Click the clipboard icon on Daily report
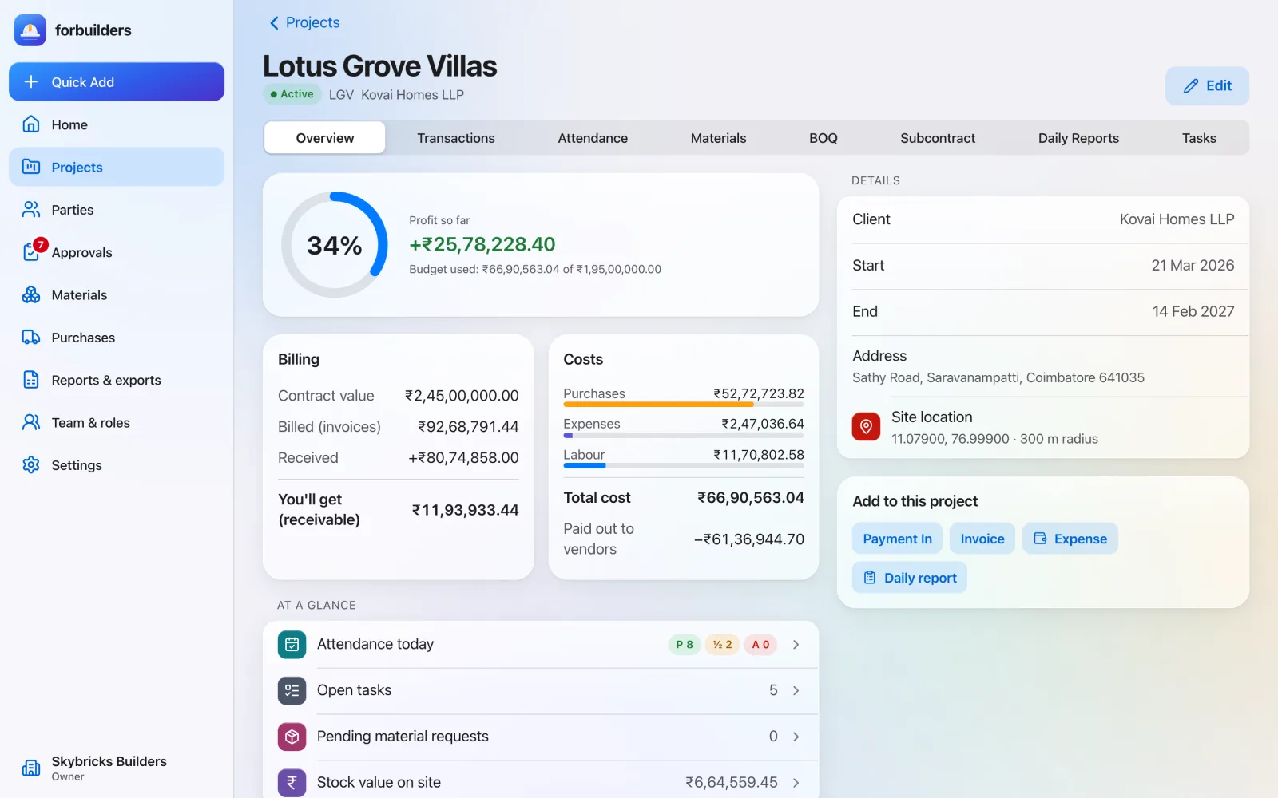The height and width of the screenshot is (798, 1278). tap(870, 578)
